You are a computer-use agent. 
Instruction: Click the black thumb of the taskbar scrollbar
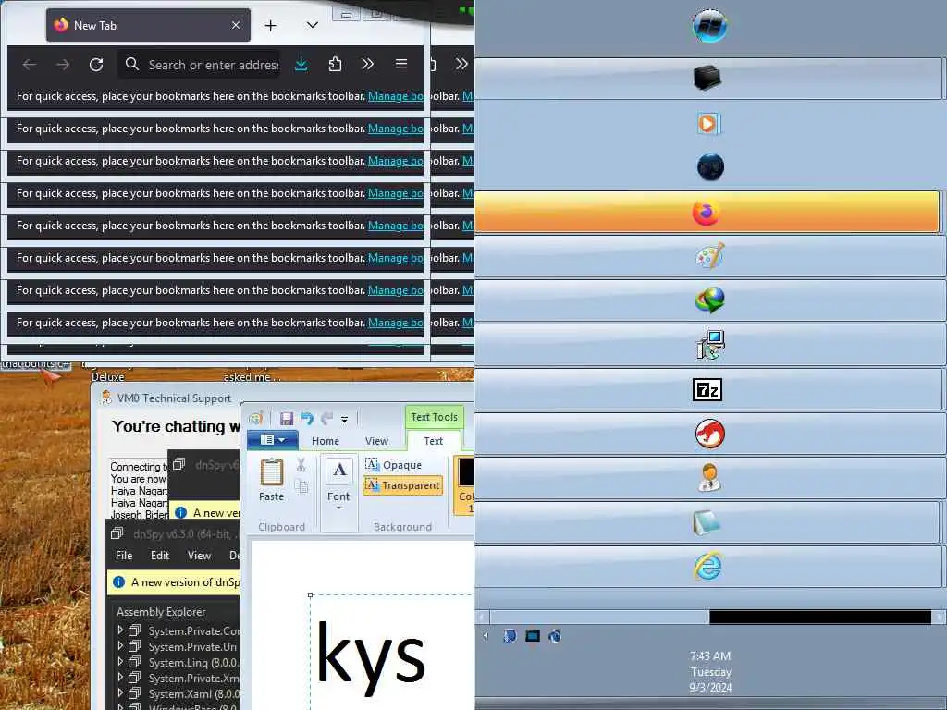point(819,617)
